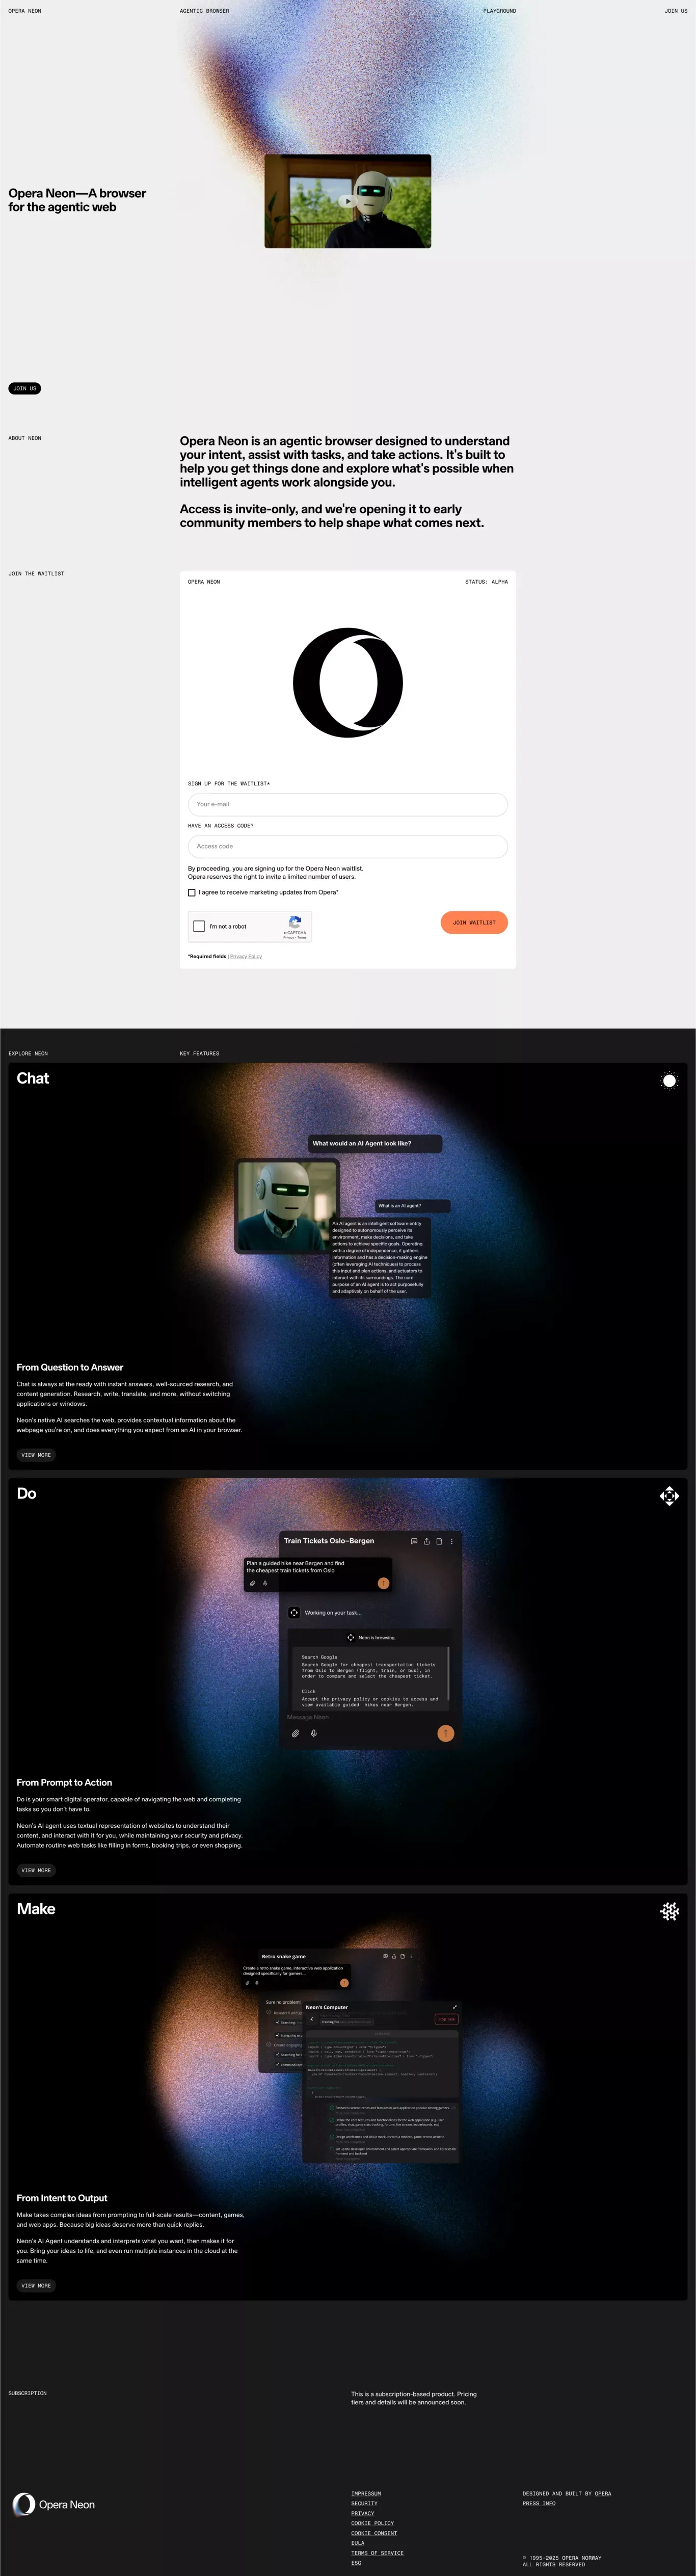Open the ESG footer link

pos(356,2563)
